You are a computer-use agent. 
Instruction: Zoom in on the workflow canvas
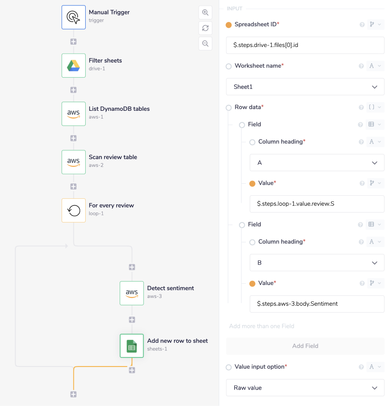205,13
